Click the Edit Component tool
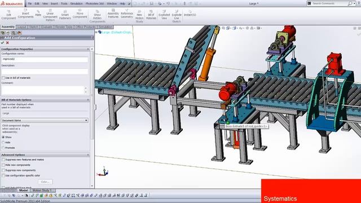The width and height of the screenshot is (361, 203). (9, 15)
